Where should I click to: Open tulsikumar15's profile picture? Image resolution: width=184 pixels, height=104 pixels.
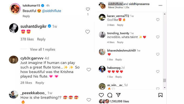tap(15, 9)
